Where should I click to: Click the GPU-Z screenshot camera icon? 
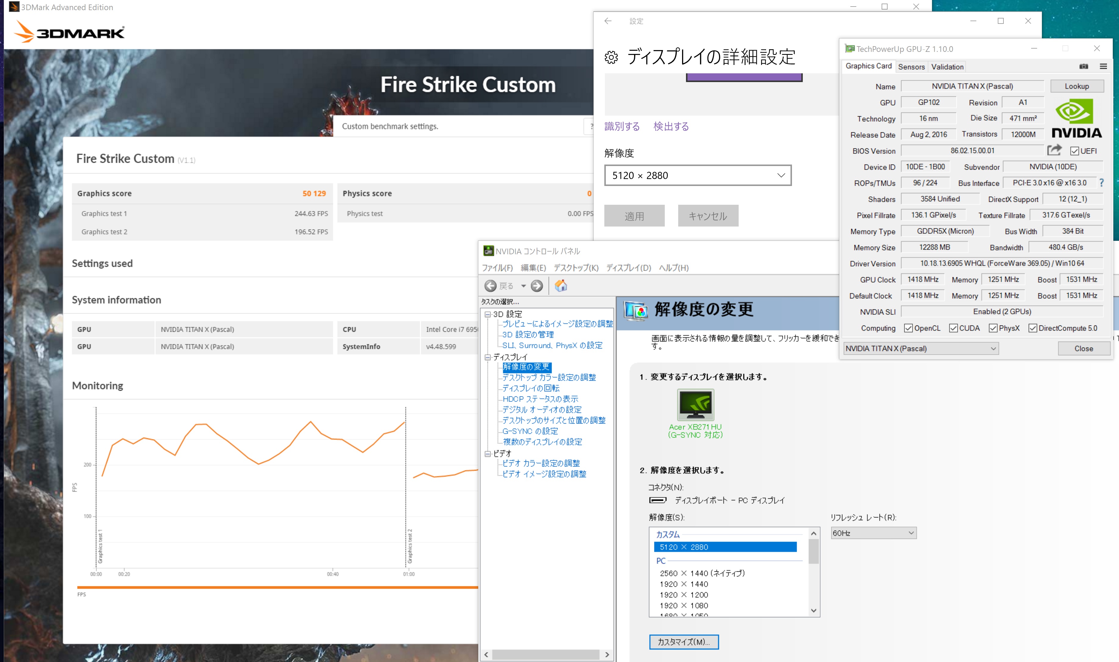[1083, 66]
